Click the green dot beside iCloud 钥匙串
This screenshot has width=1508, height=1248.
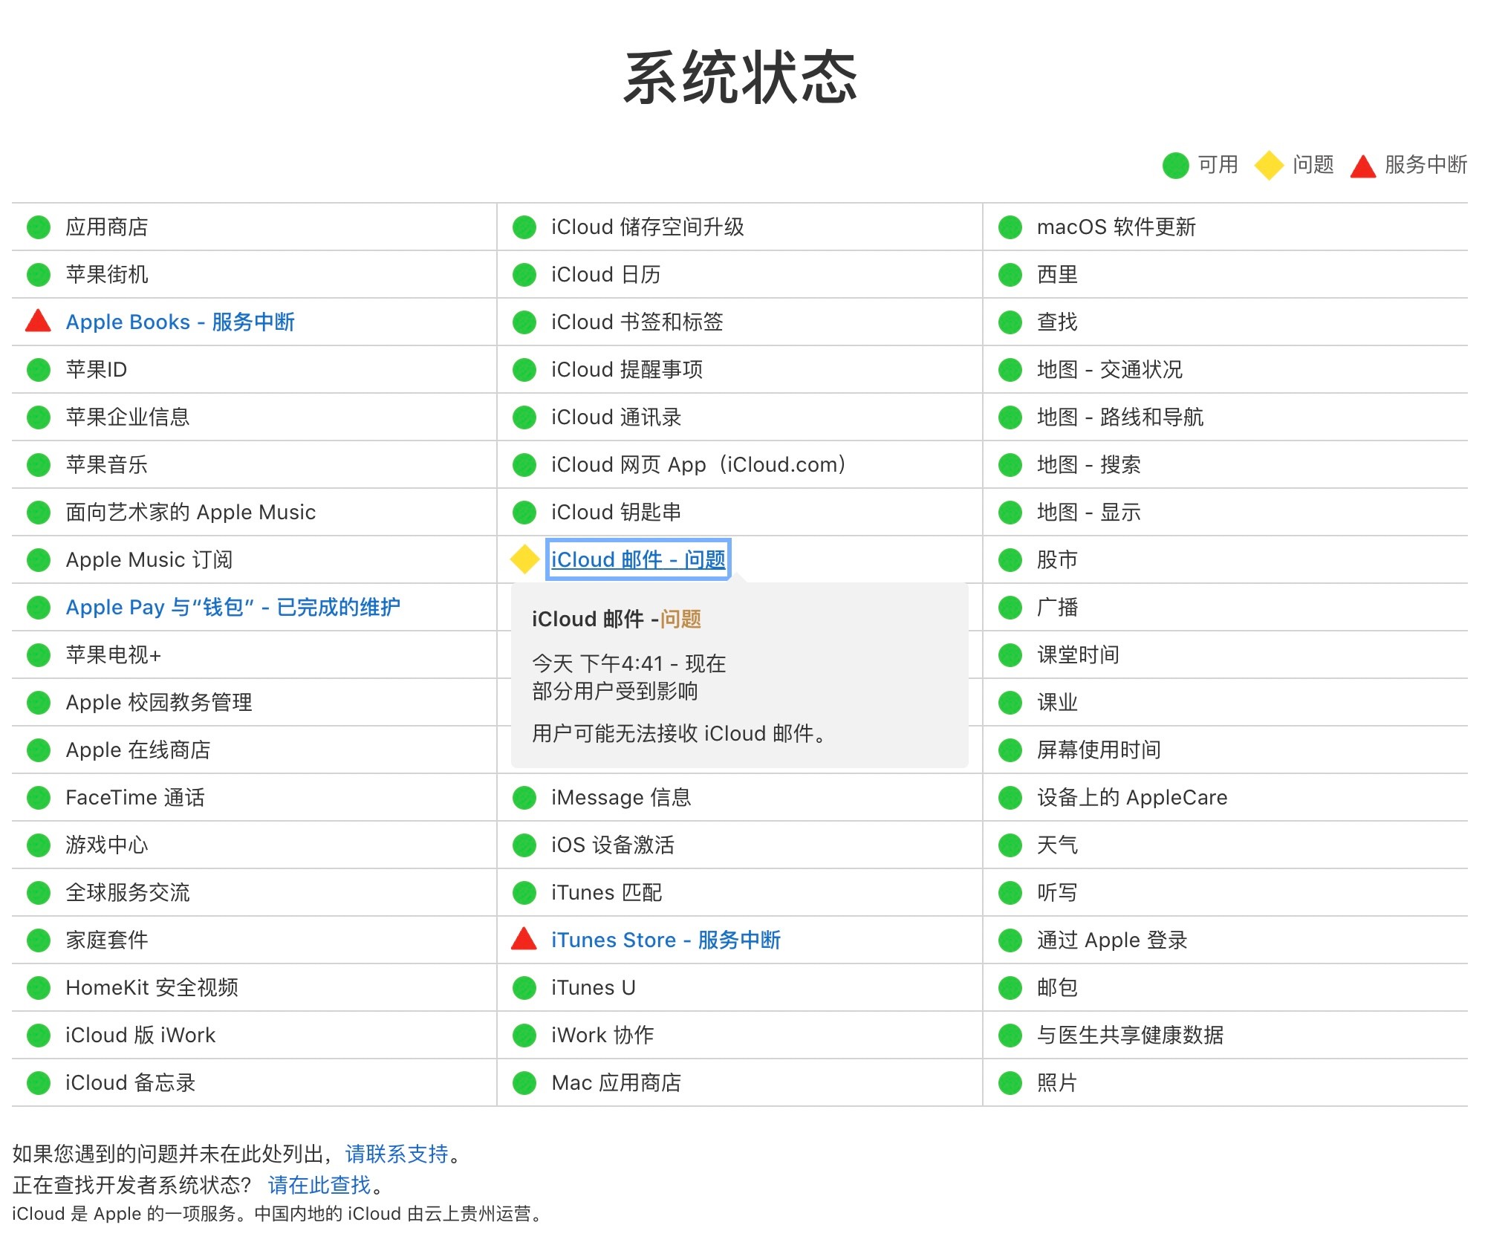point(524,512)
